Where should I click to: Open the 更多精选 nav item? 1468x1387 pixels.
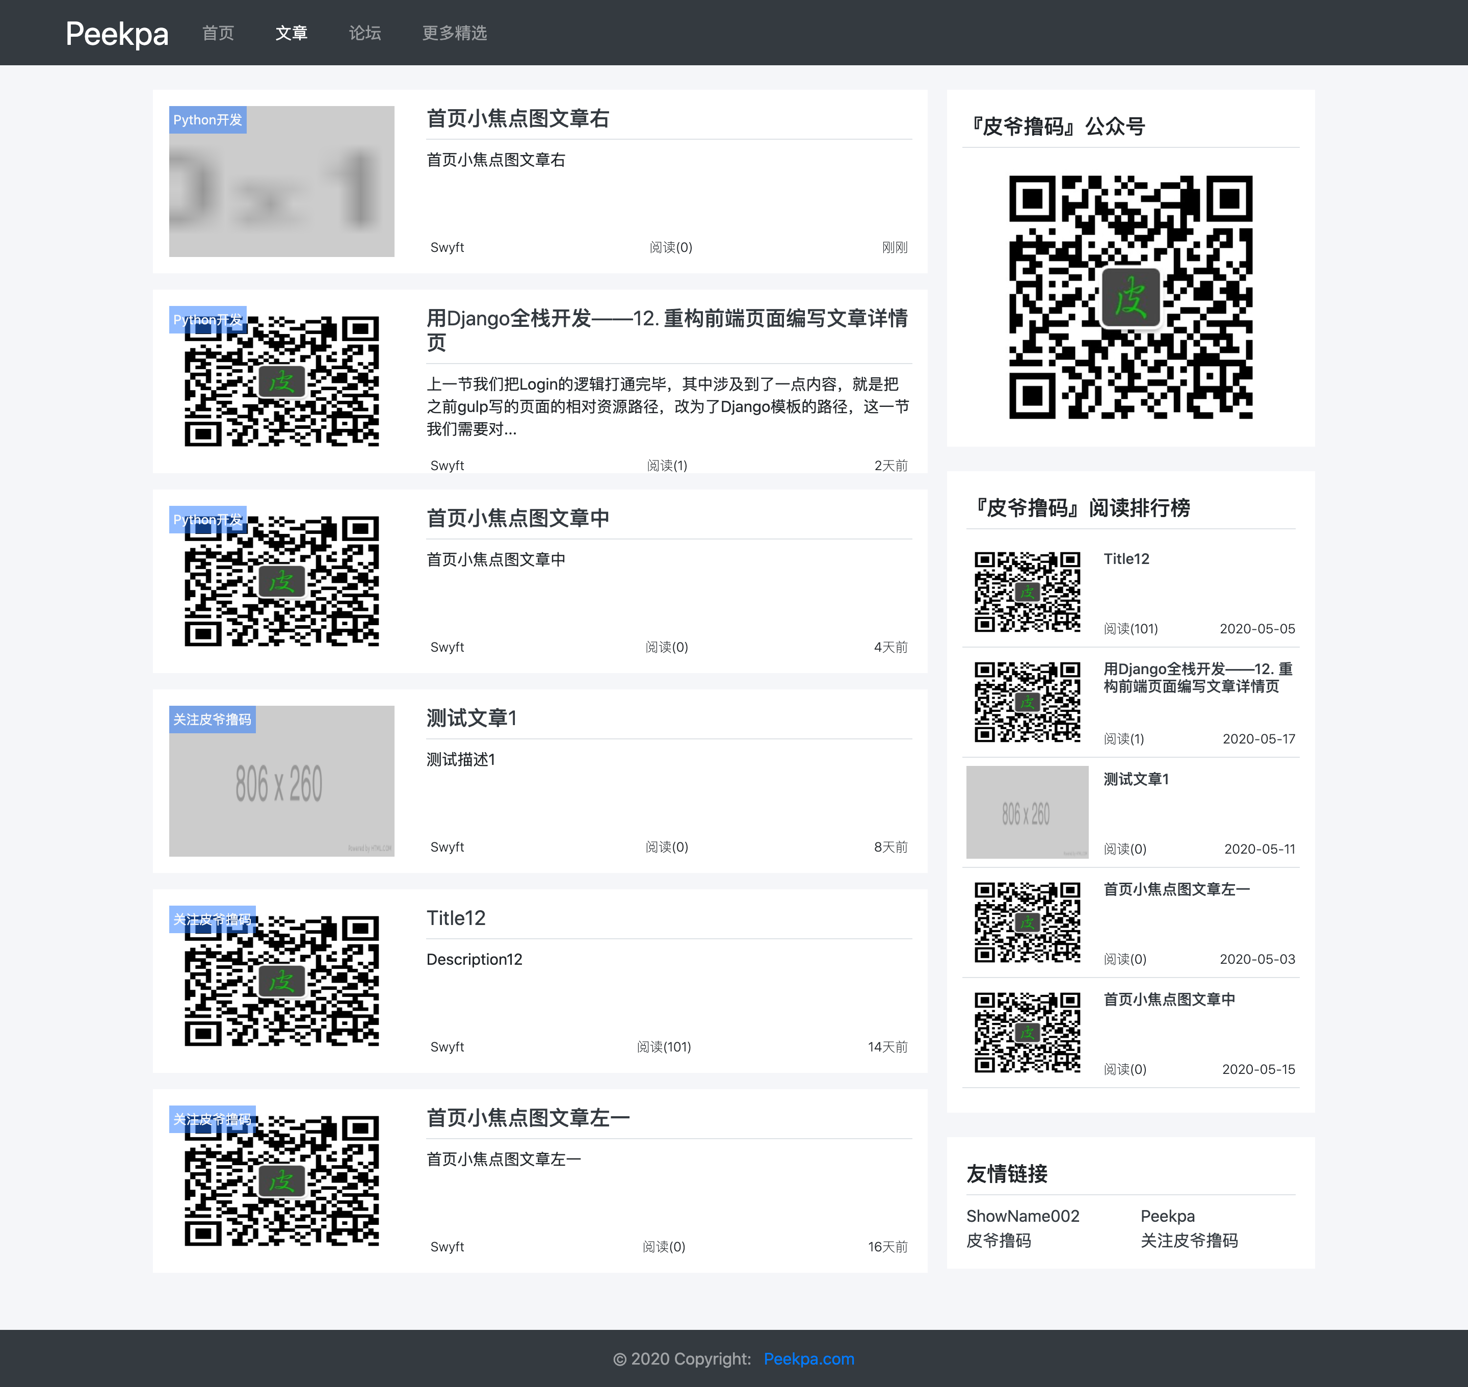(x=455, y=33)
